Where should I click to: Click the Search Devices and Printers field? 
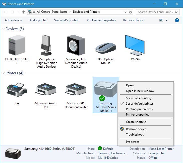pos(156,12)
